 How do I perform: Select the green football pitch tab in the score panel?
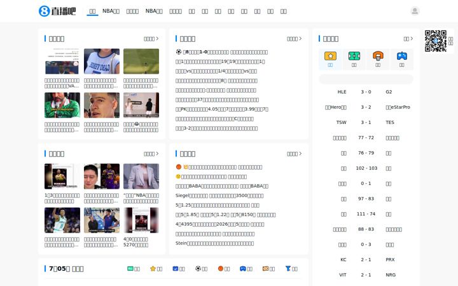coord(354,59)
